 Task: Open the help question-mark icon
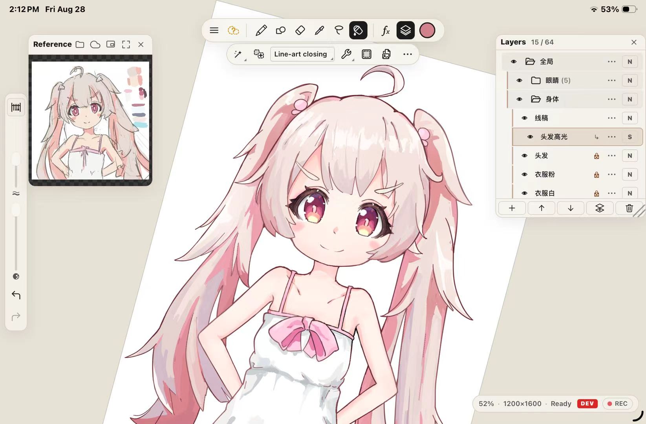[x=233, y=30]
